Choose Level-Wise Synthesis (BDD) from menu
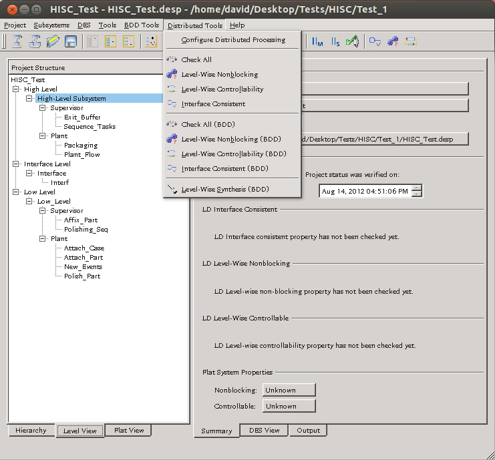495x460 pixels. point(224,190)
